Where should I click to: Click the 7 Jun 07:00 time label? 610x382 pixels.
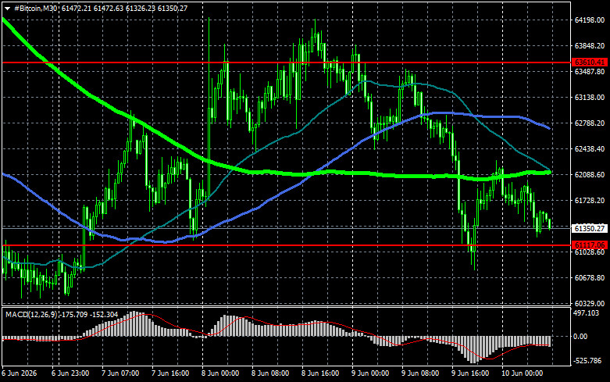(x=120, y=373)
